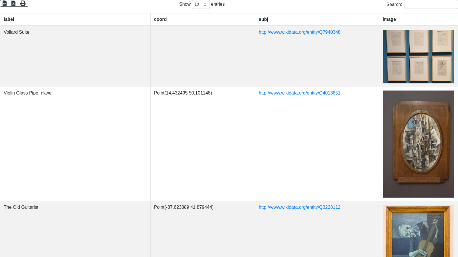Open the entries-per-page dropdown
This screenshot has height=257, width=458.
pos(201,5)
